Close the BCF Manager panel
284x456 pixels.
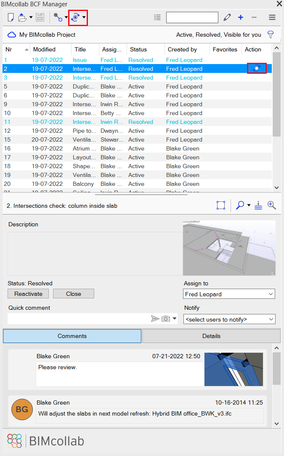(279, 4)
